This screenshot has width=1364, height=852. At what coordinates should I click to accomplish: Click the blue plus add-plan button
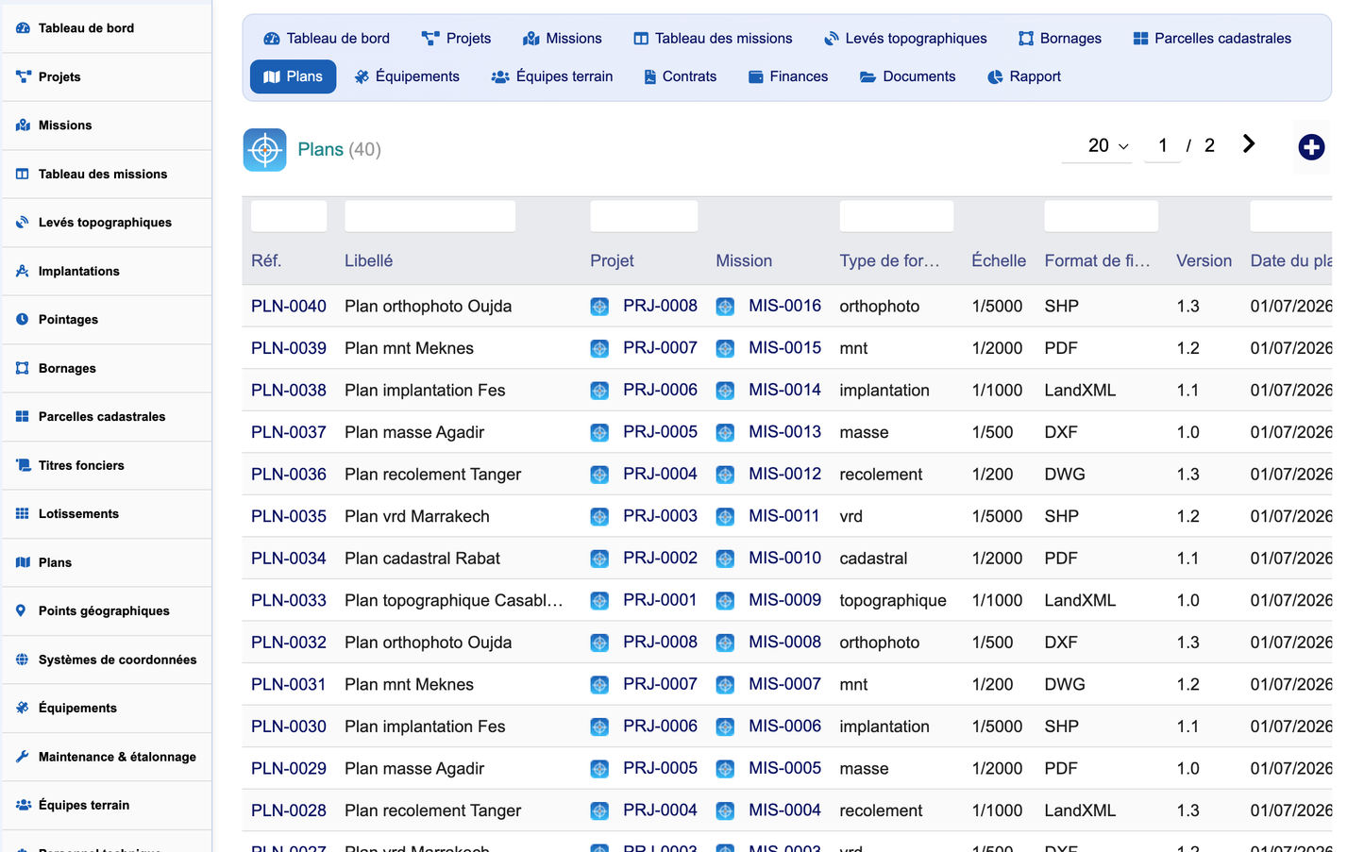(x=1311, y=147)
